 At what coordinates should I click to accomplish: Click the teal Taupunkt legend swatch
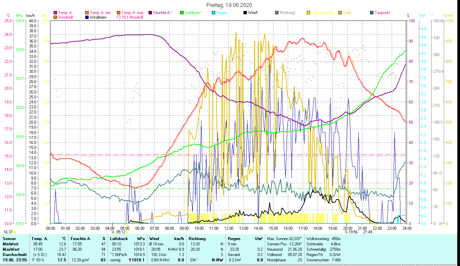[x=371, y=13]
